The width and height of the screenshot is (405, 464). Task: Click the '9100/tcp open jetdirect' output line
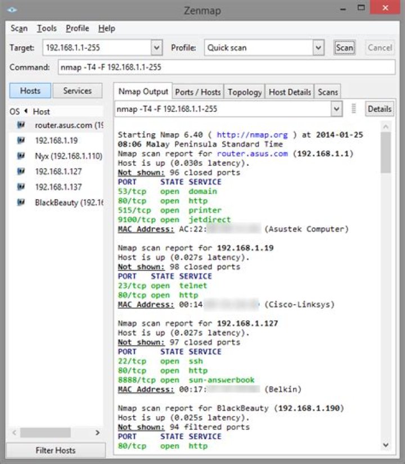pyautogui.click(x=174, y=219)
